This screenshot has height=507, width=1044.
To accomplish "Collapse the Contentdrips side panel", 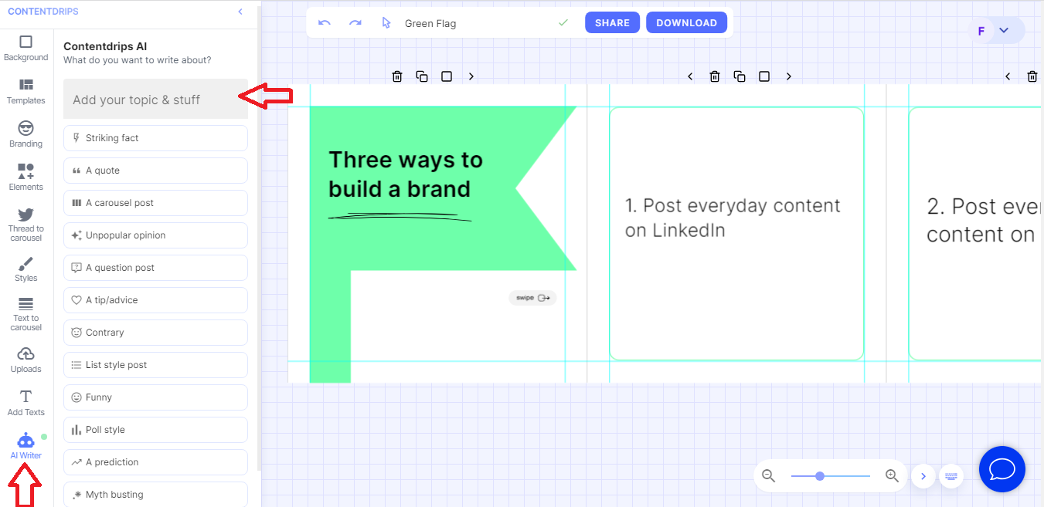I will point(240,12).
